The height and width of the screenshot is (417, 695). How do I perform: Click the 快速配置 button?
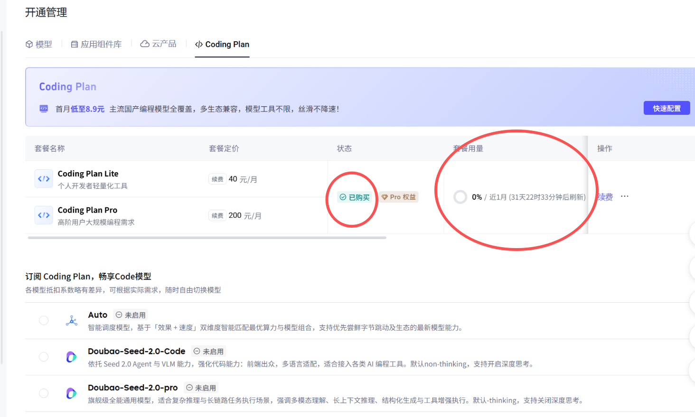[667, 108]
